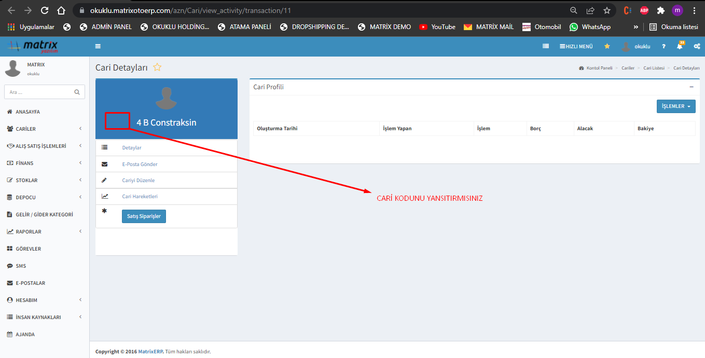
Task: Open the Cariyi Düzenle link
Action: tap(138, 181)
